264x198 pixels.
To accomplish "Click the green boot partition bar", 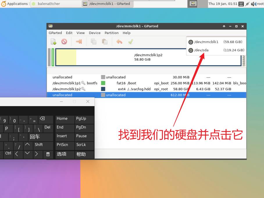I will tap(53, 57).
